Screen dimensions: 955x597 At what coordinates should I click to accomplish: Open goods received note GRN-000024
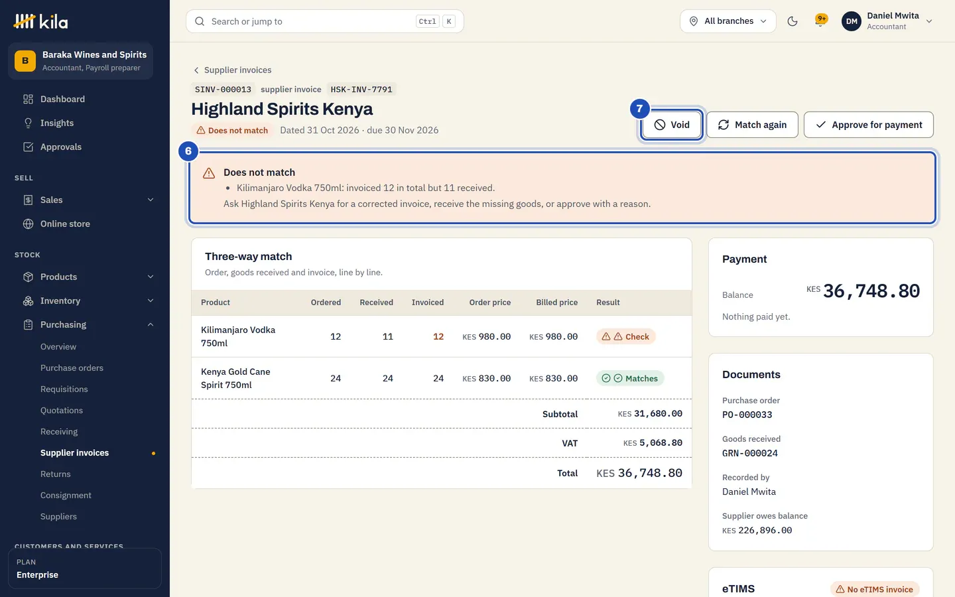(x=750, y=454)
